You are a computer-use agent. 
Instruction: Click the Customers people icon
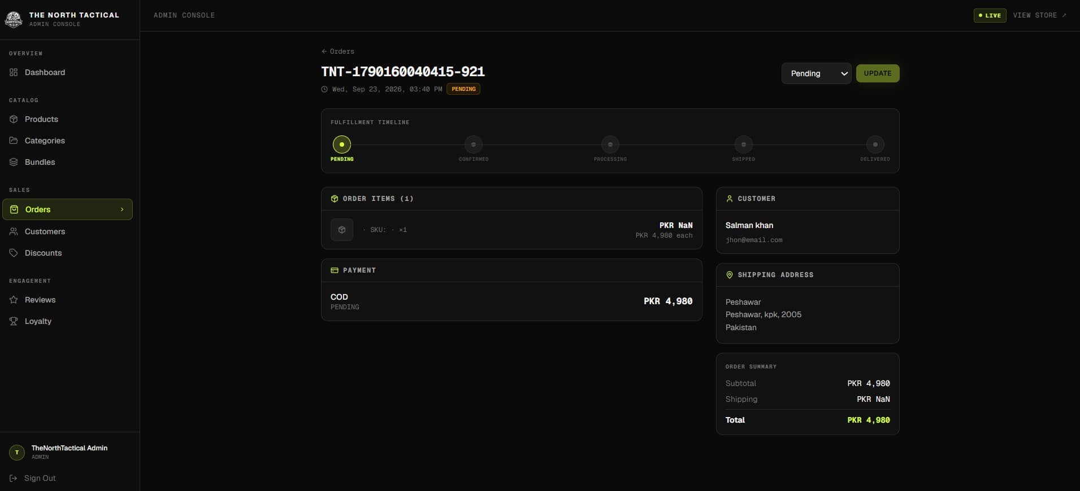[x=14, y=231]
